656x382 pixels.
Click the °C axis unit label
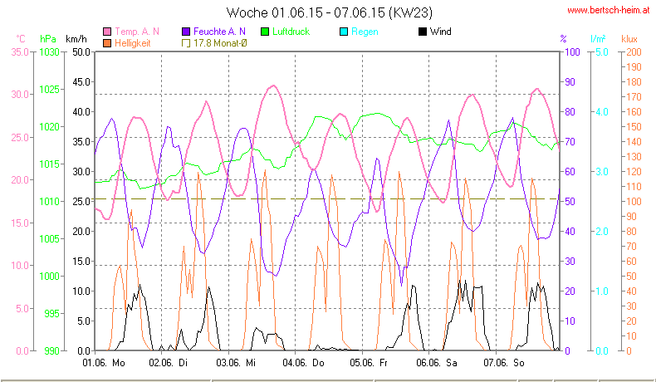click(x=21, y=39)
